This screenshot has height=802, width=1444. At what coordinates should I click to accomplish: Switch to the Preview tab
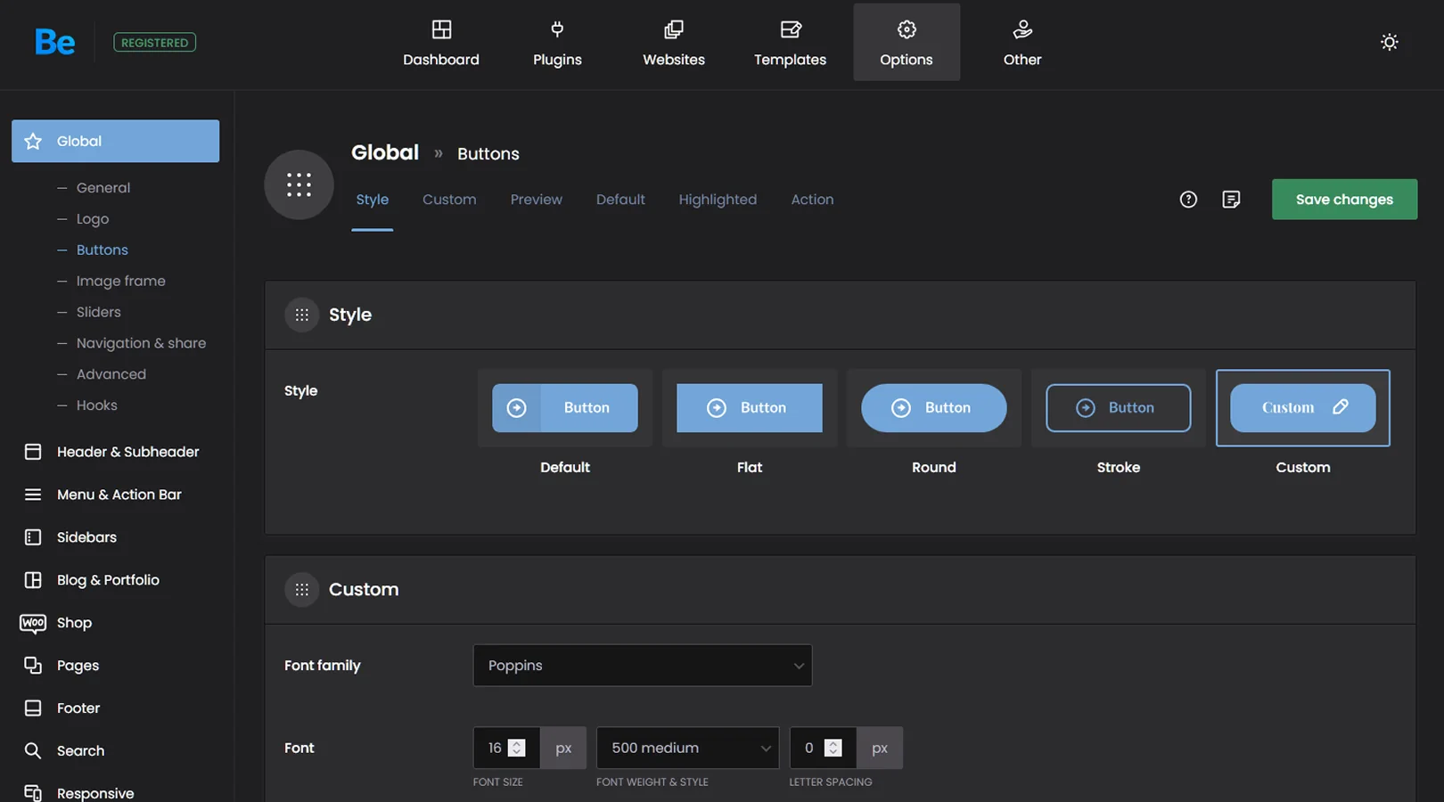[536, 200]
